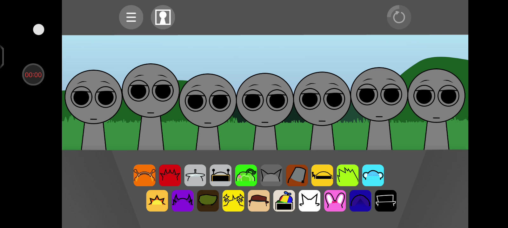
Task: Pick the lime green spiky hair icon
Action: click(348, 175)
